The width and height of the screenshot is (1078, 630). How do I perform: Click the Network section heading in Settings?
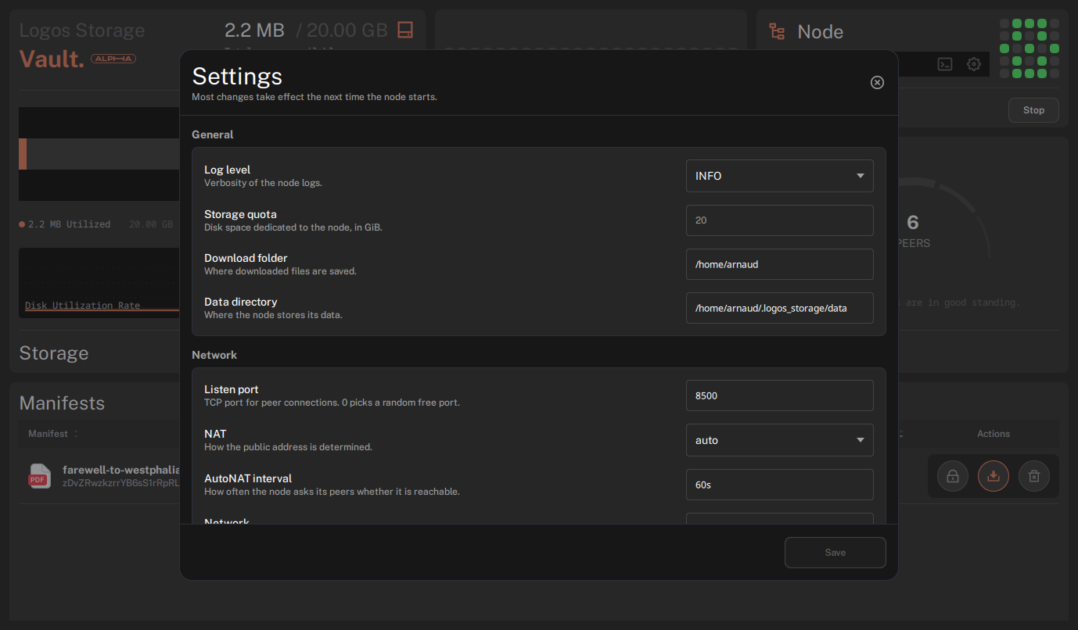coord(214,355)
